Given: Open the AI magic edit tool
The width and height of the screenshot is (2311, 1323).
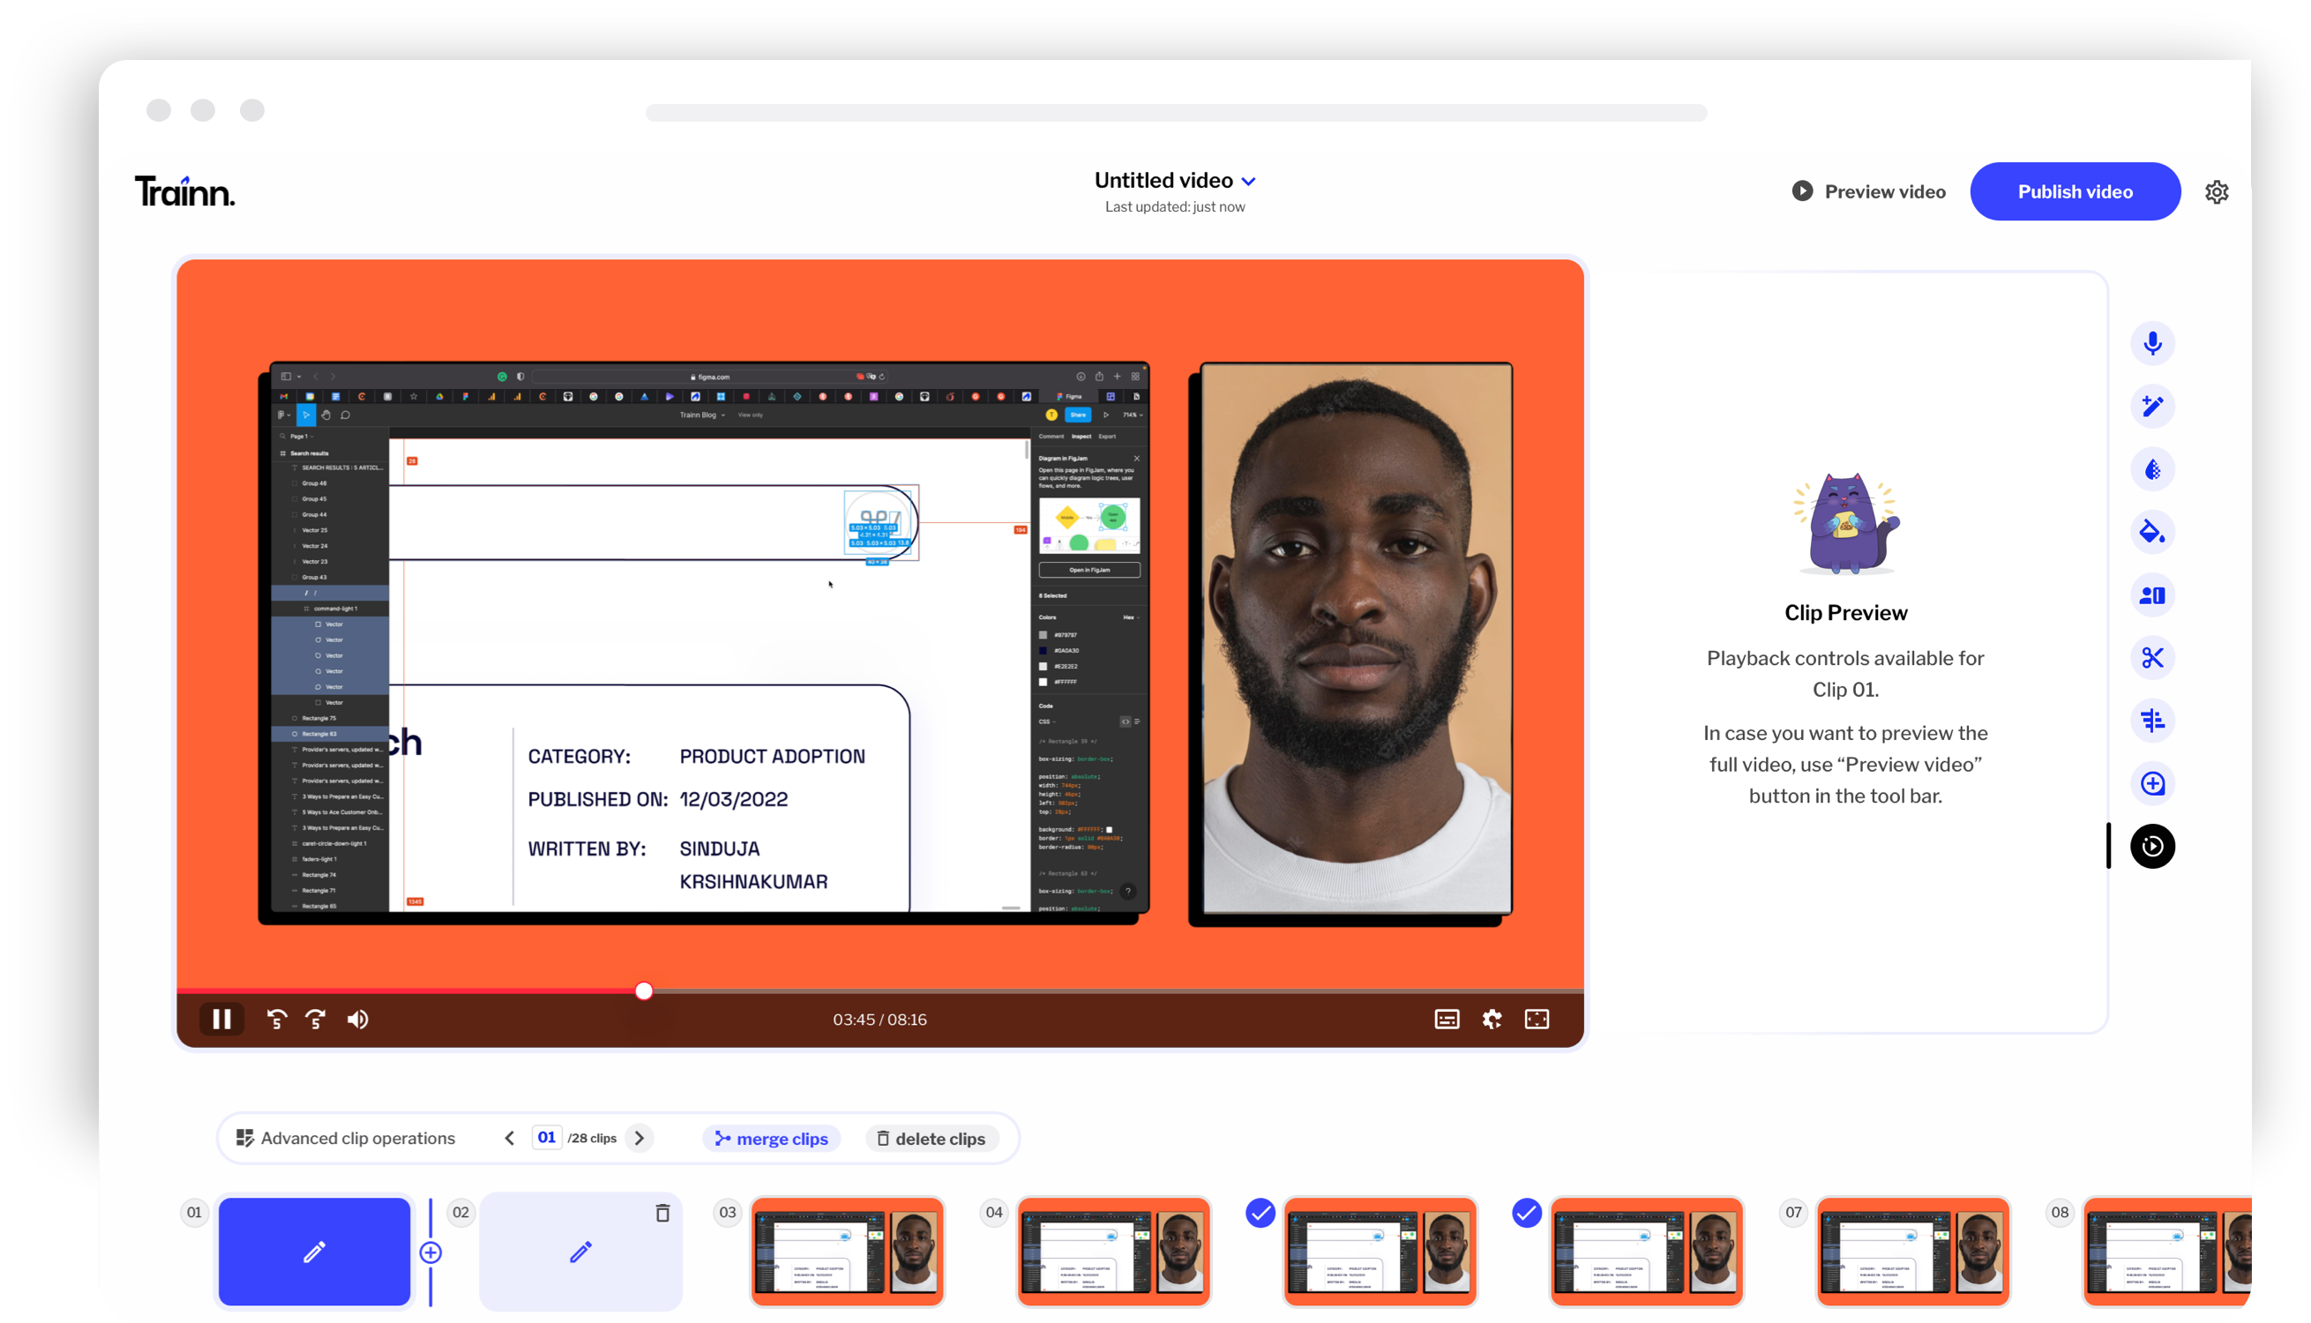Looking at the screenshot, I should pyautogui.click(x=2152, y=407).
